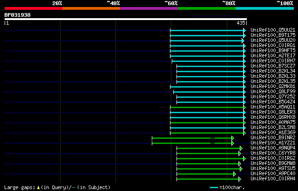
Task: Select the UniRef100_Q8LF99 label
Action: 273,92
